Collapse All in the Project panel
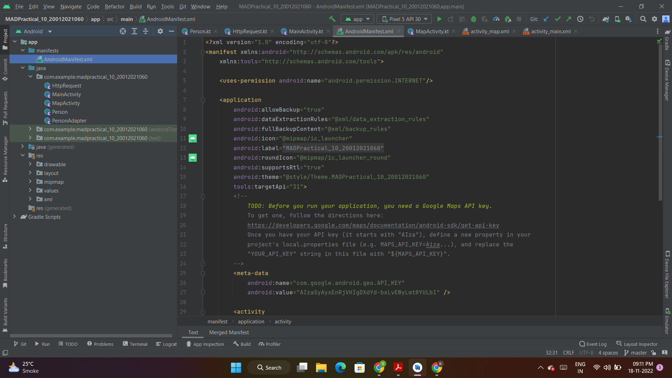 click(x=146, y=31)
